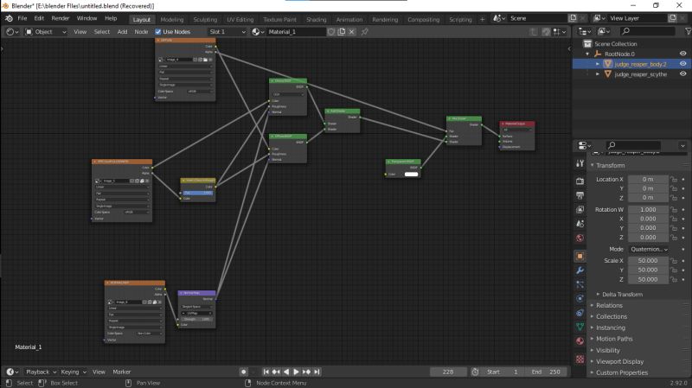Viewport: 692px width, 388px height.
Task: Toggle the node editor snap icon
Action: tap(546, 32)
